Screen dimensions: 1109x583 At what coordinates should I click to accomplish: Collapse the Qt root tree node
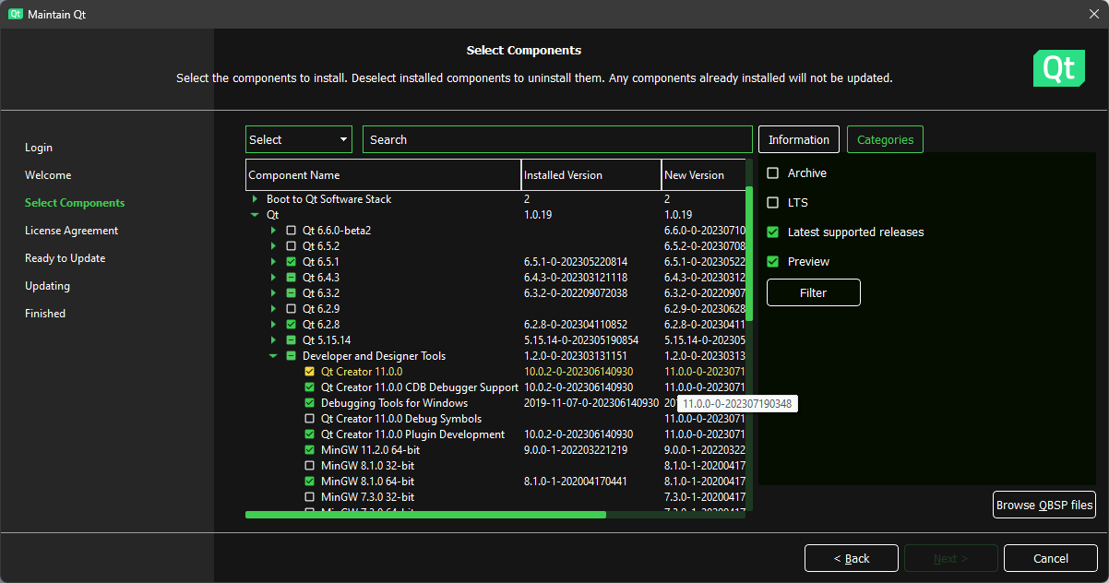[255, 215]
